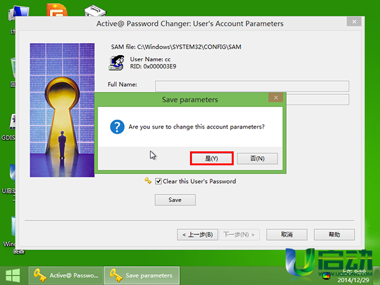
Task: Click the white box desktop icon at top
Action: point(95,11)
